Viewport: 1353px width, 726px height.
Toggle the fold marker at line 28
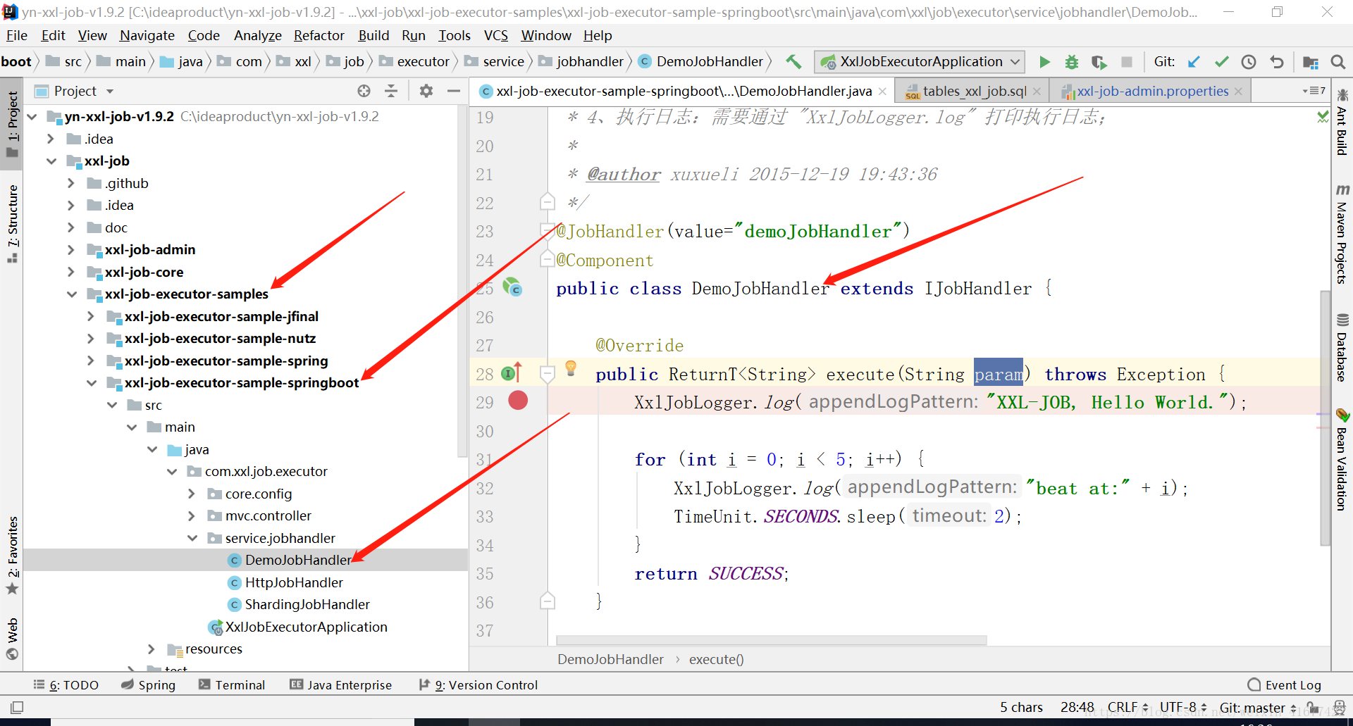[x=547, y=374]
